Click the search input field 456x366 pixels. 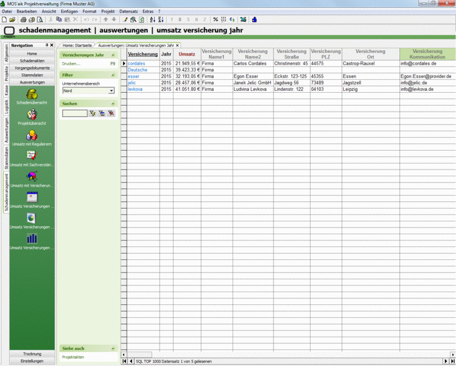75,113
